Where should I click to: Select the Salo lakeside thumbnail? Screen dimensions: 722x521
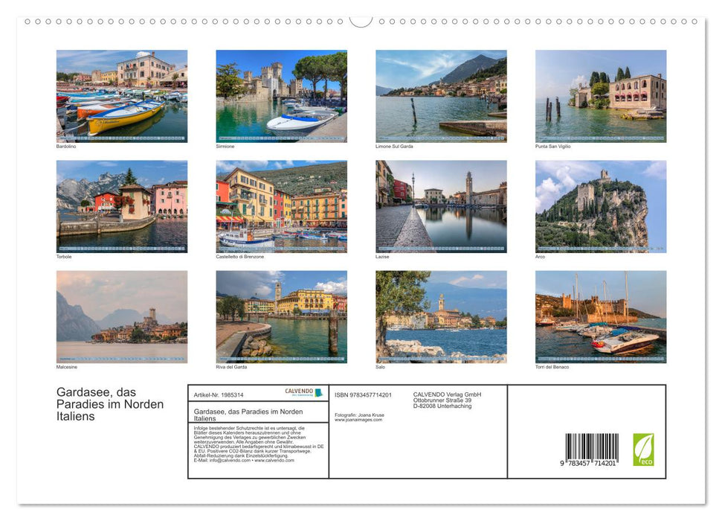pos(440,317)
